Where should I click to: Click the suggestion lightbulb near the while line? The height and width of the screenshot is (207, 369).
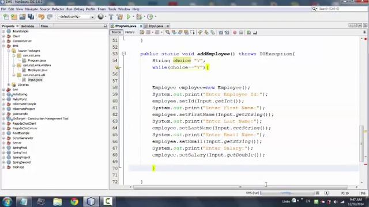(x=118, y=68)
